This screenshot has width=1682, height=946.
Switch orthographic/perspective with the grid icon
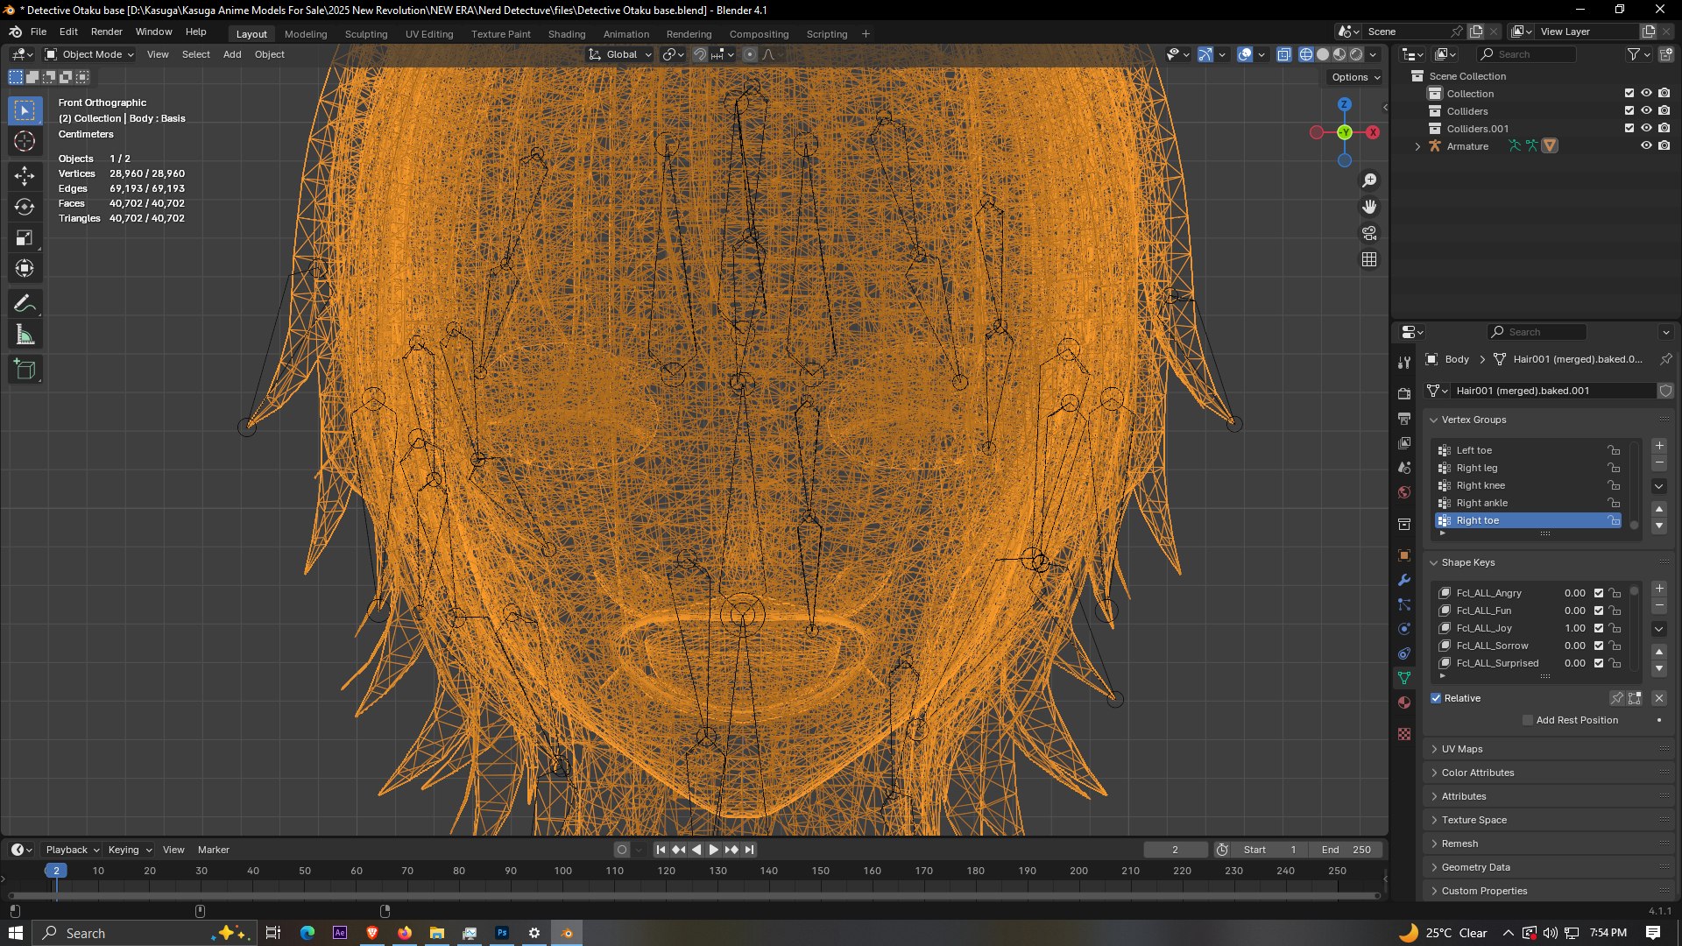[x=1369, y=259]
